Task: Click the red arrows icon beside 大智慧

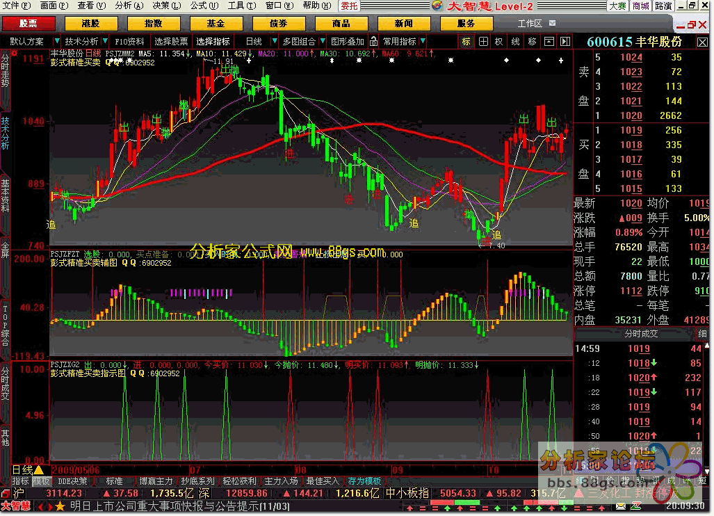Action: tap(44, 506)
